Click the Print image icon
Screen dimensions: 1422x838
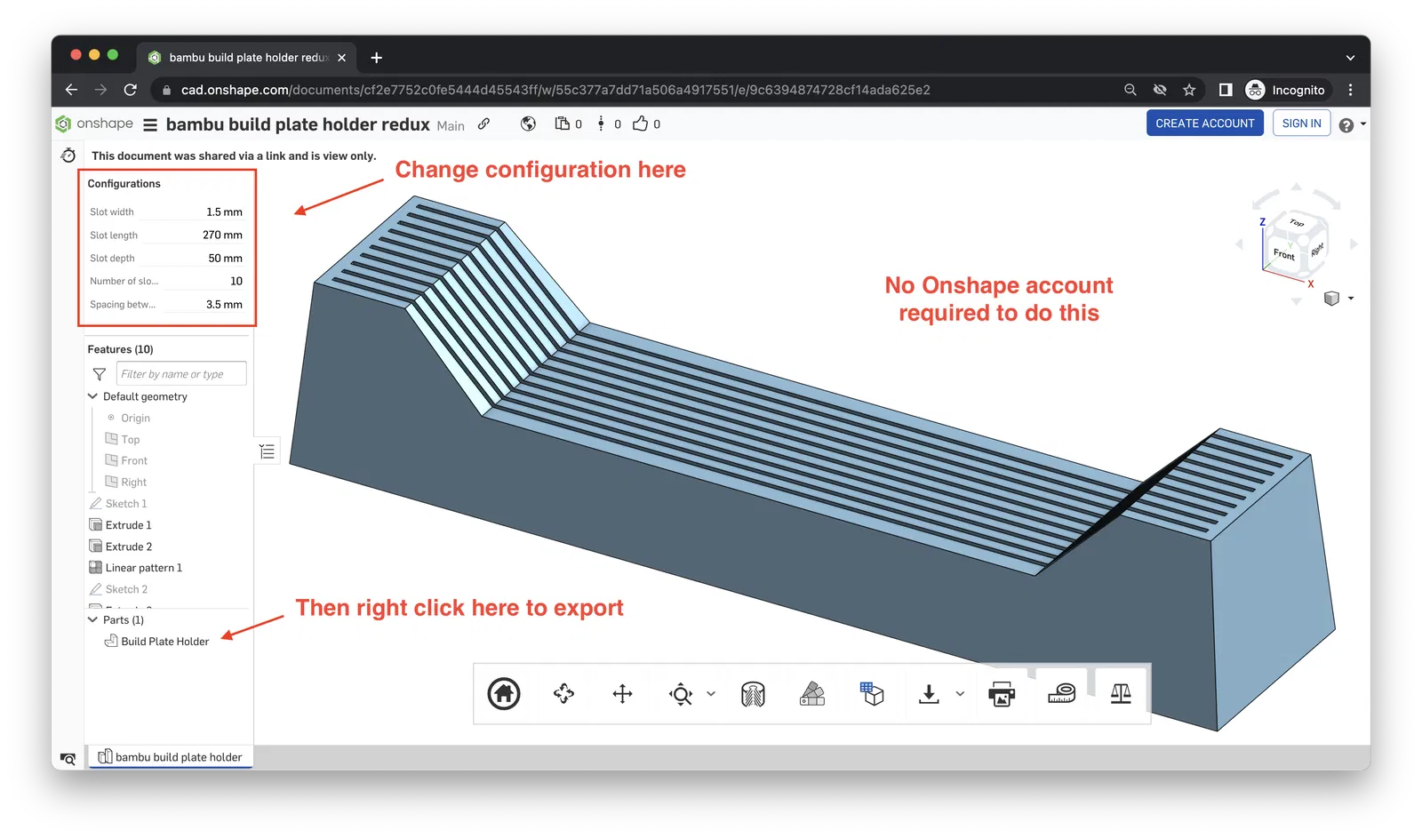(1002, 694)
